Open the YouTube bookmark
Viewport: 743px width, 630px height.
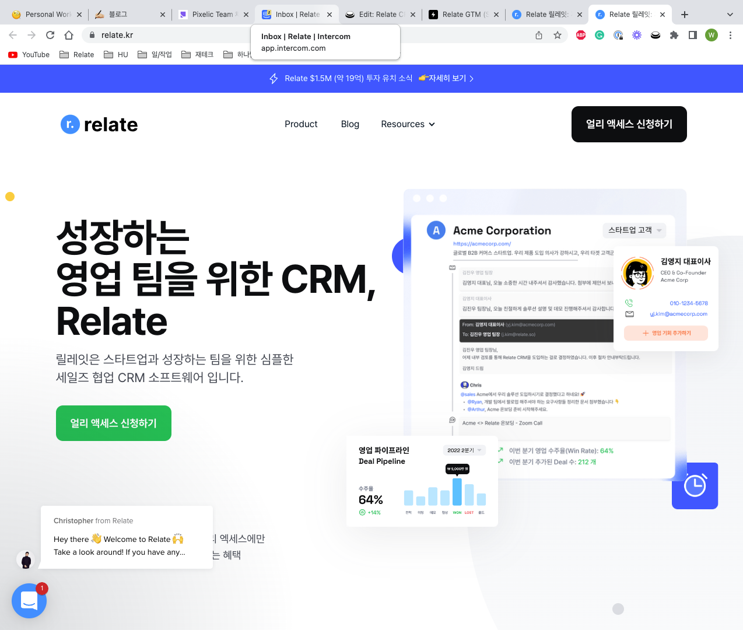[x=29, y=55]
